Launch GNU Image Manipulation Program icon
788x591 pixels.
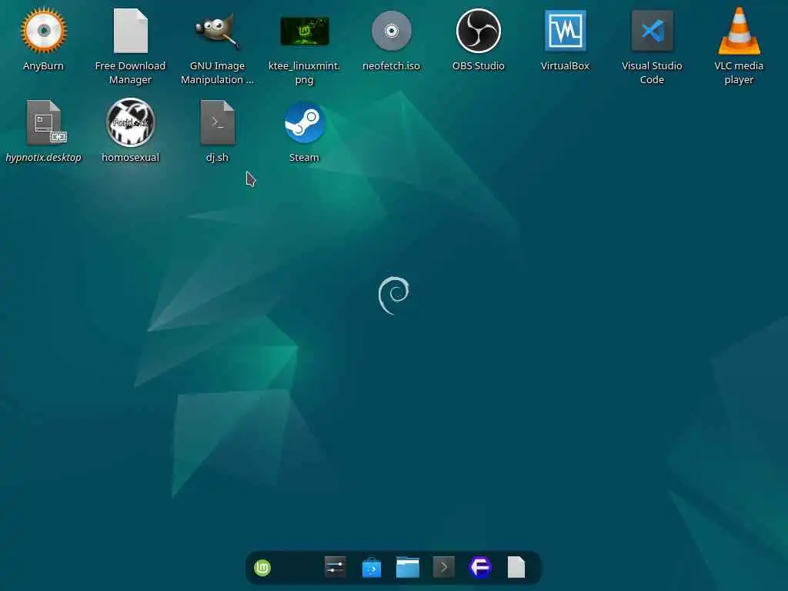[217, 31]
